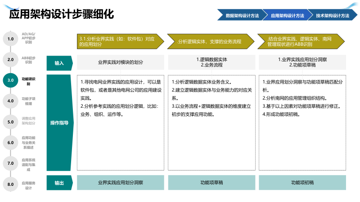Select arrow 结合业界实践进行ABB识别

point(301,41)
